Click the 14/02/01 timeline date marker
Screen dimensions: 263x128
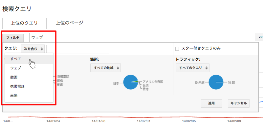coord(143,121)
